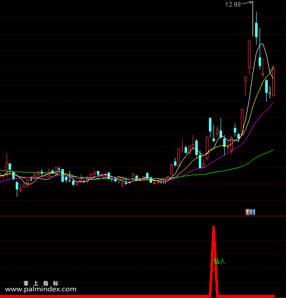Select the white short-term moving average peak

(262, 44)
